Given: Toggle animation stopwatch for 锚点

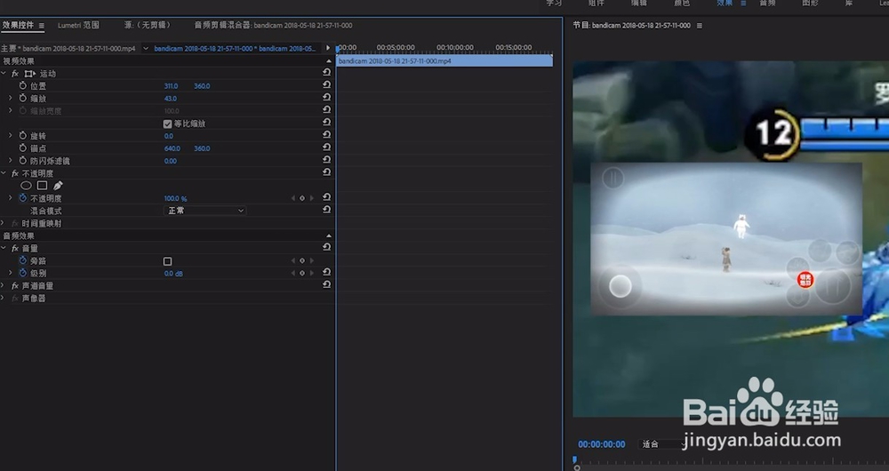Looking at the screenshot, I should click(23, 148).
